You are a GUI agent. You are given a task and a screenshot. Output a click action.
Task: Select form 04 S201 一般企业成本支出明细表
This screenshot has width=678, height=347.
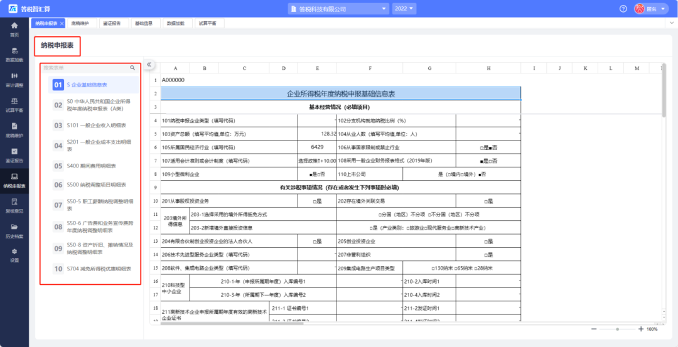[94, 146]
